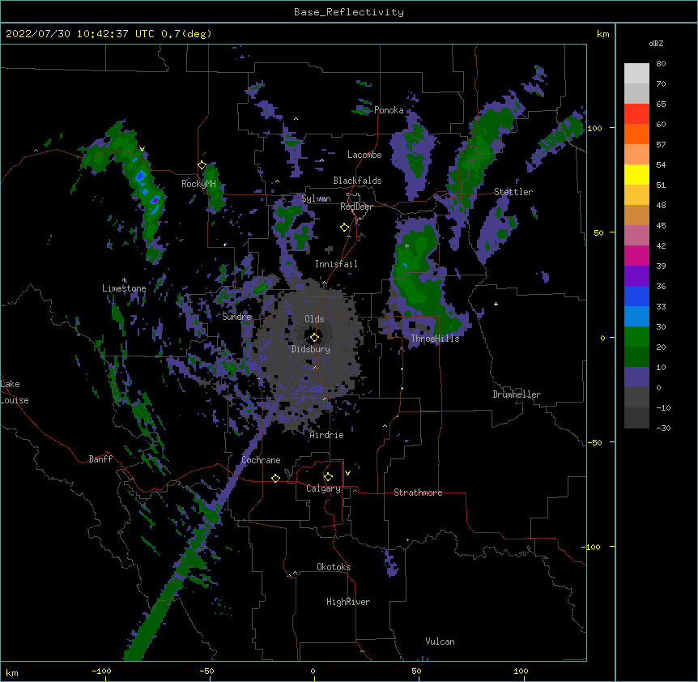This screenshot has height=682, width=698.
Task: Click the Calgary city label
Action: [x=323, y=488]
